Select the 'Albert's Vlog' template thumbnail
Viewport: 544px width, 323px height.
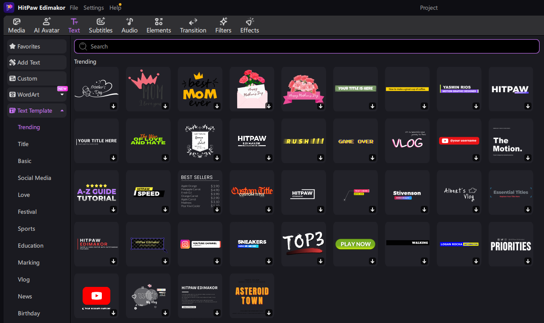pos(459,192)
